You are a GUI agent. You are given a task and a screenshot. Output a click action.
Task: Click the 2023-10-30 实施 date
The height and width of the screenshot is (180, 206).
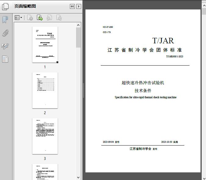point(169,142)
